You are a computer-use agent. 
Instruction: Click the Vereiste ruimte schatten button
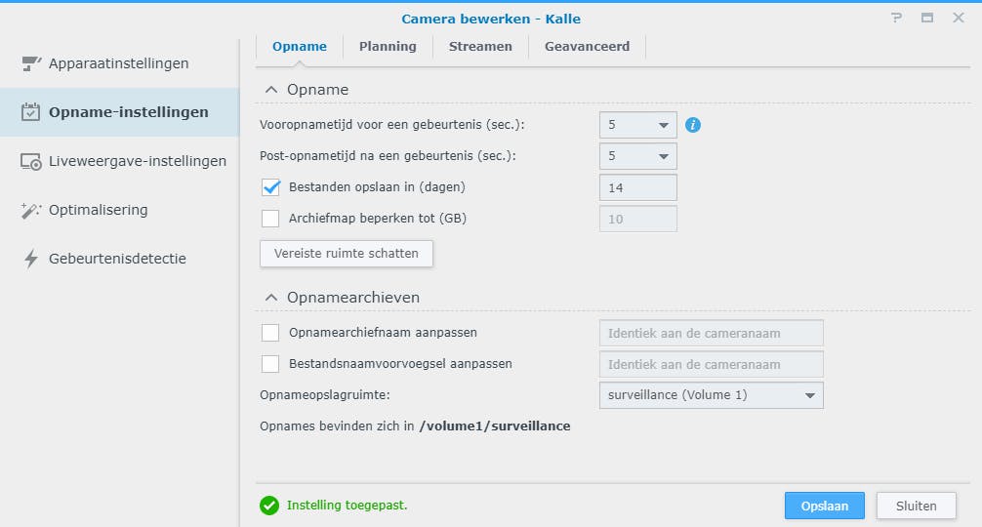[347, 254]
